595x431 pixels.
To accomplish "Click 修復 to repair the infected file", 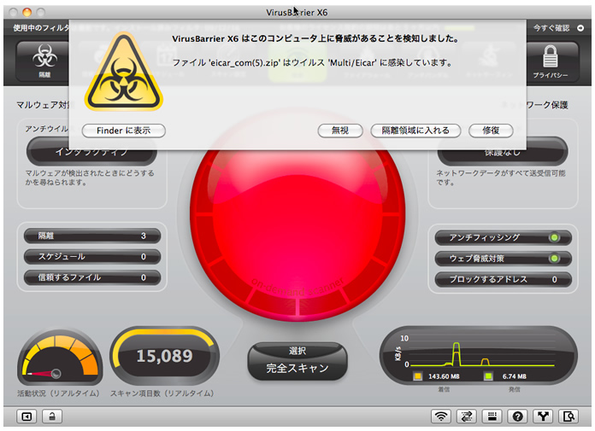I will [491, 131].
